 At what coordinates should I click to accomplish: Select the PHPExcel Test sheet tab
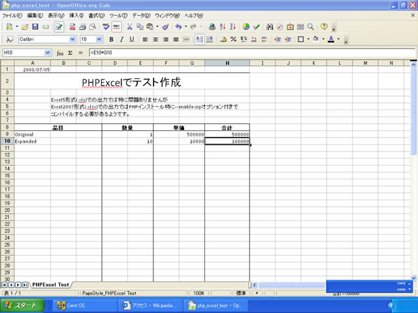[50, 285]
